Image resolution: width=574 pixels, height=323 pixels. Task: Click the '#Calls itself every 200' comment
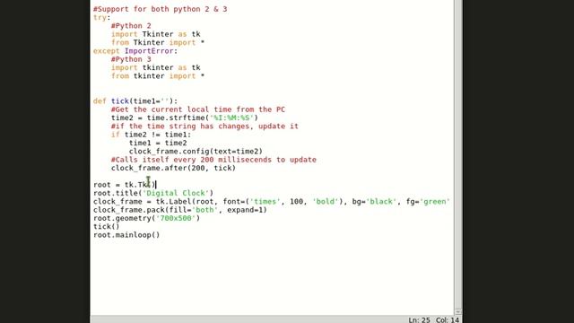[x=213, y=160]
